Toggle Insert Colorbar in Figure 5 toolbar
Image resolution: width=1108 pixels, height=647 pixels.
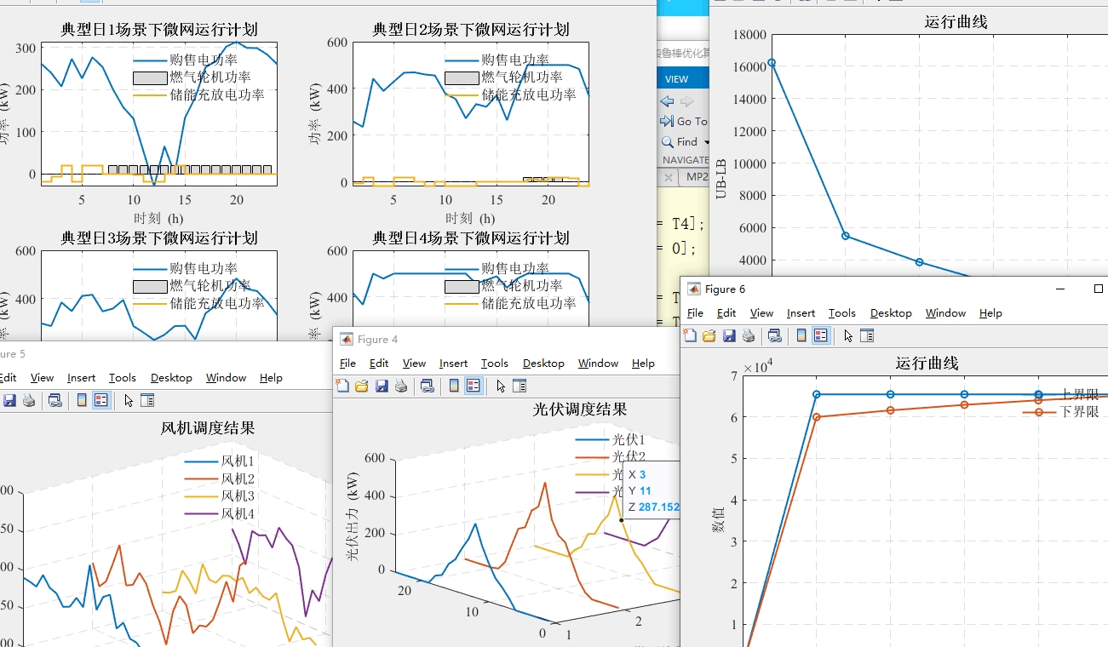[x=82, y=400]
